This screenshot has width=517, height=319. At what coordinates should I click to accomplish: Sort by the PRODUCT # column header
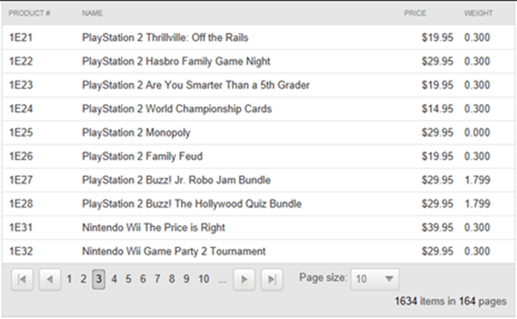[29, 13]
